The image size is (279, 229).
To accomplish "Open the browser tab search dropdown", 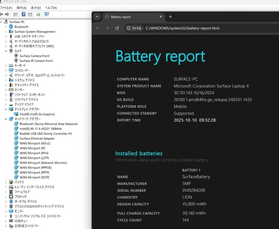I will click(x=97, y=17).
